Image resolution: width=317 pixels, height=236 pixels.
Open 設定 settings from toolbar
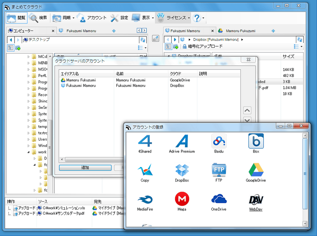click(x=119, y=18)
